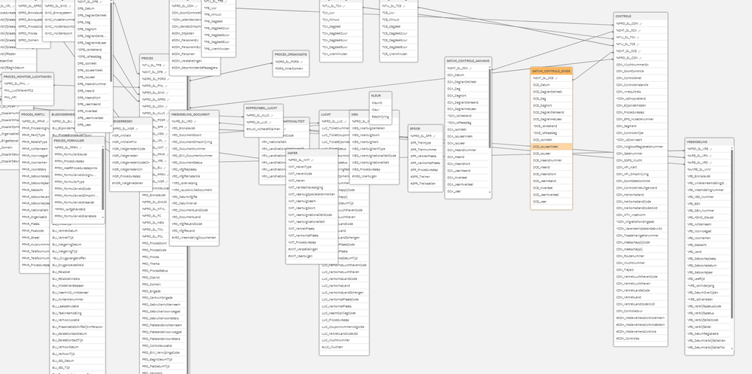This screenshot has width=752, height=374.
Task: Click WEG_VoertuigMerk field
Action: (x=374, y=142)
